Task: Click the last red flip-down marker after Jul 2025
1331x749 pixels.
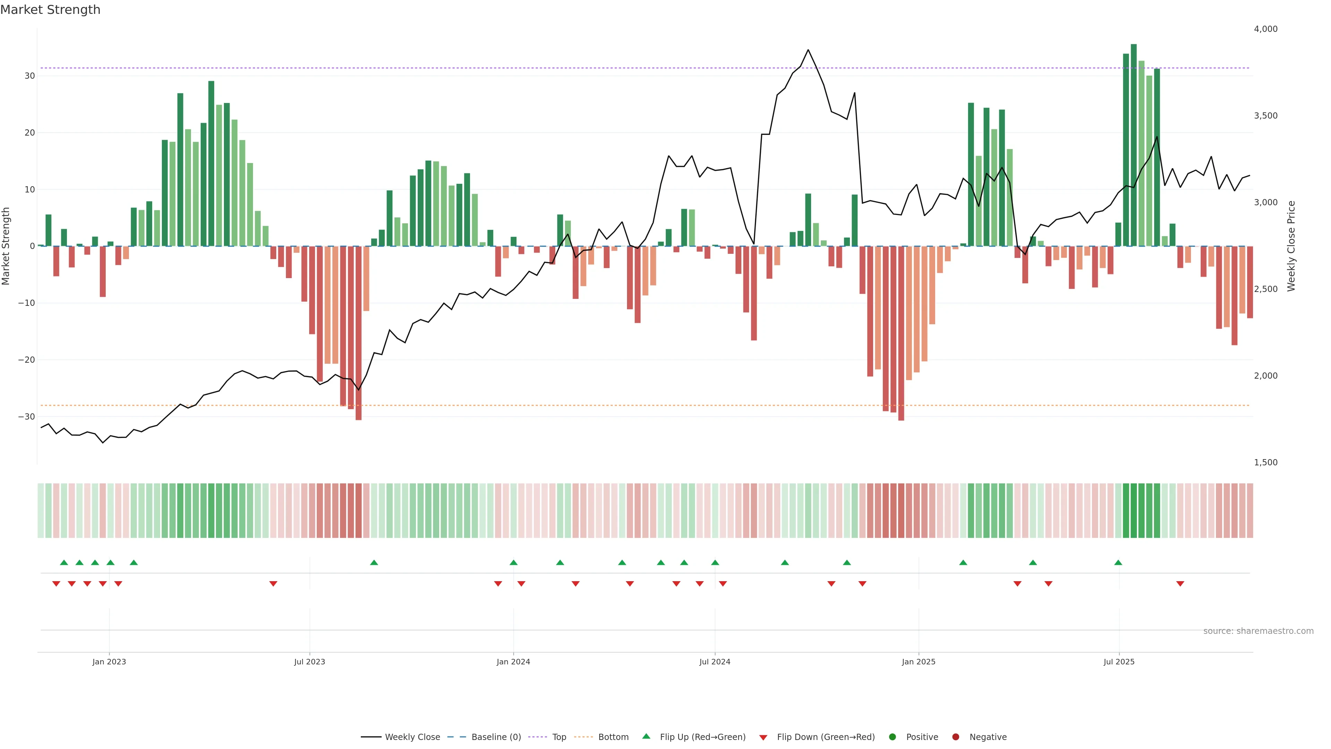Action: click(1180, 584)
